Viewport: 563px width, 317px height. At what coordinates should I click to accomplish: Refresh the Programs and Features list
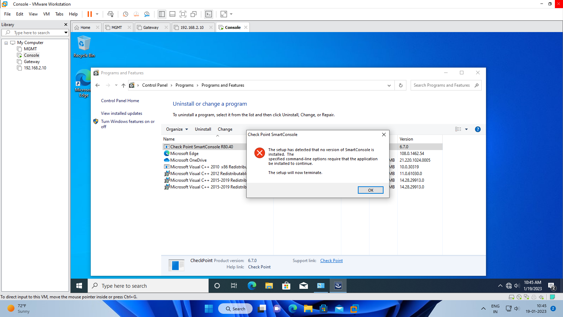click(x=400, y=85)
